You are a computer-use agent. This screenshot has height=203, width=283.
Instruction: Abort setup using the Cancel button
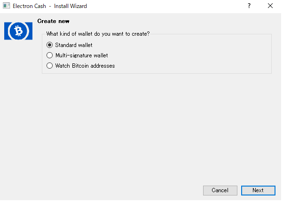[220, 190]
